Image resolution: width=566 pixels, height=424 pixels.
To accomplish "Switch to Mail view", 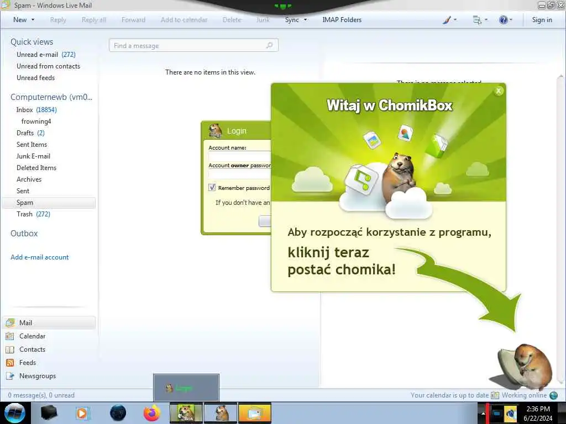I will (49, 322).
